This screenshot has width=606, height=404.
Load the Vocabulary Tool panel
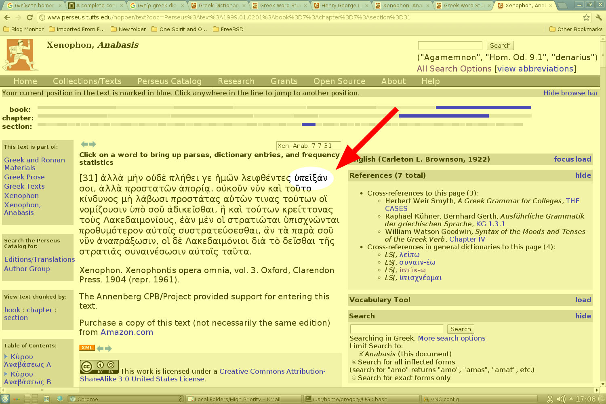(x=583, y=300)
